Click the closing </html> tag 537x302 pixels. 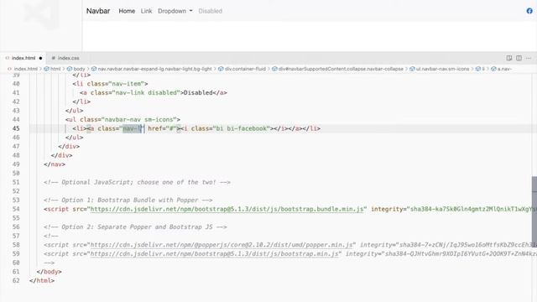(42, 280)
